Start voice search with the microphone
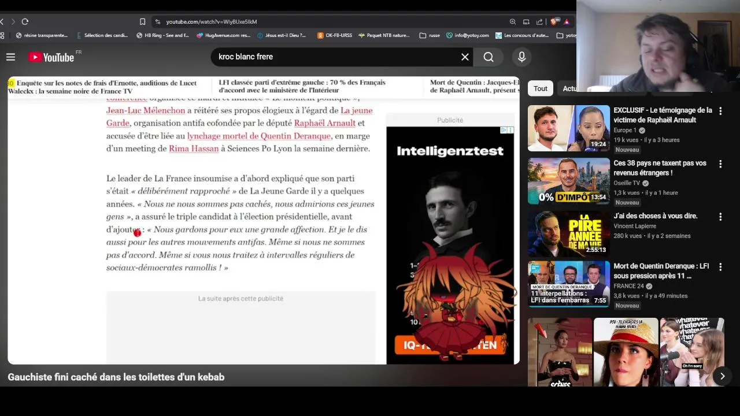 click(x=521, y=57)
